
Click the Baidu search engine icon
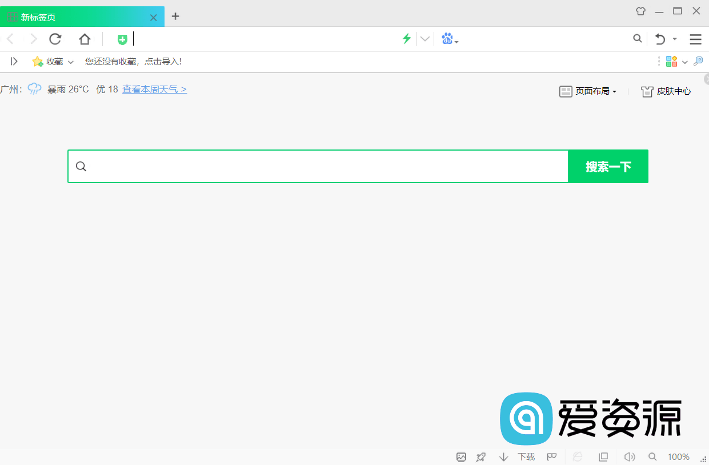447,39
